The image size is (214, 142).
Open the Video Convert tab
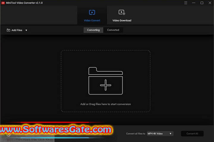pyautogui.click(x=92, y=15)
